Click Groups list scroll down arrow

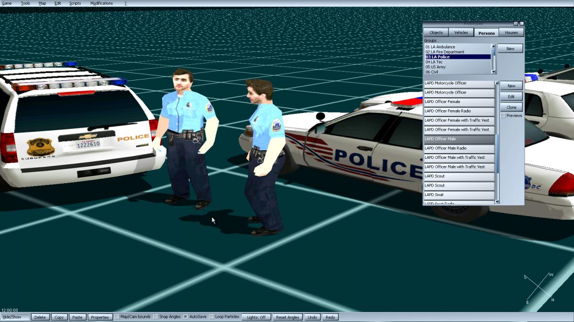click(x=494, y=72)
